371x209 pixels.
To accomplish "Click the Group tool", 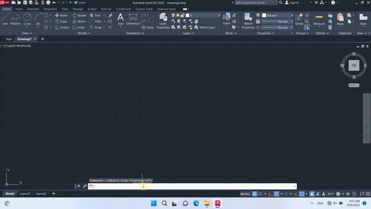I will click(x=299, y=19).
